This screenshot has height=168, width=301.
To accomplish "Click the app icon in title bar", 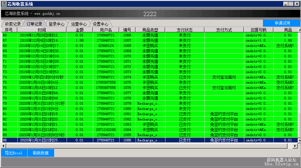I will 4,4.
